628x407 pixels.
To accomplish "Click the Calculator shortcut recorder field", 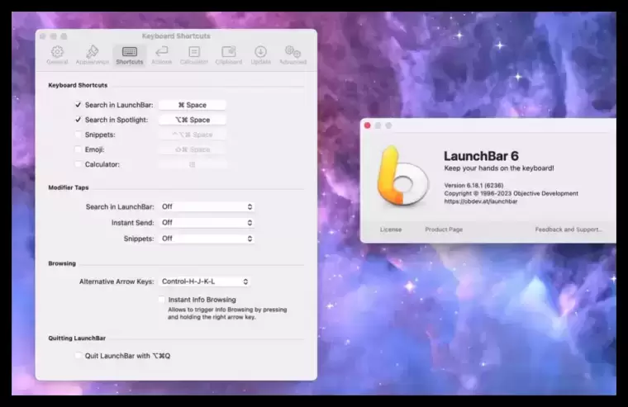I will 193,164.
